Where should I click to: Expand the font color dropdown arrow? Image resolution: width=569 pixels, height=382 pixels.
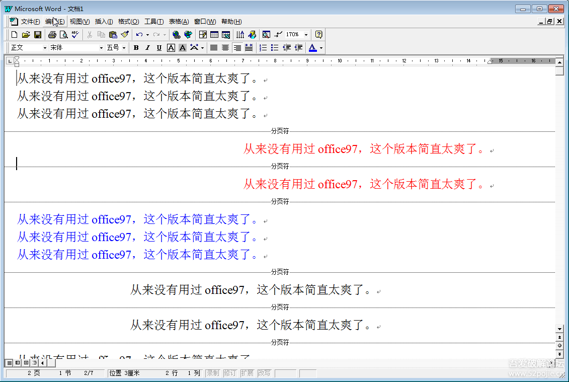pos(321,48)
